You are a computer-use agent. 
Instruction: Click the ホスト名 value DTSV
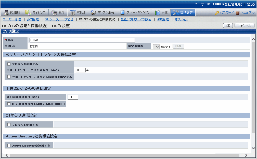click(34, 46)
